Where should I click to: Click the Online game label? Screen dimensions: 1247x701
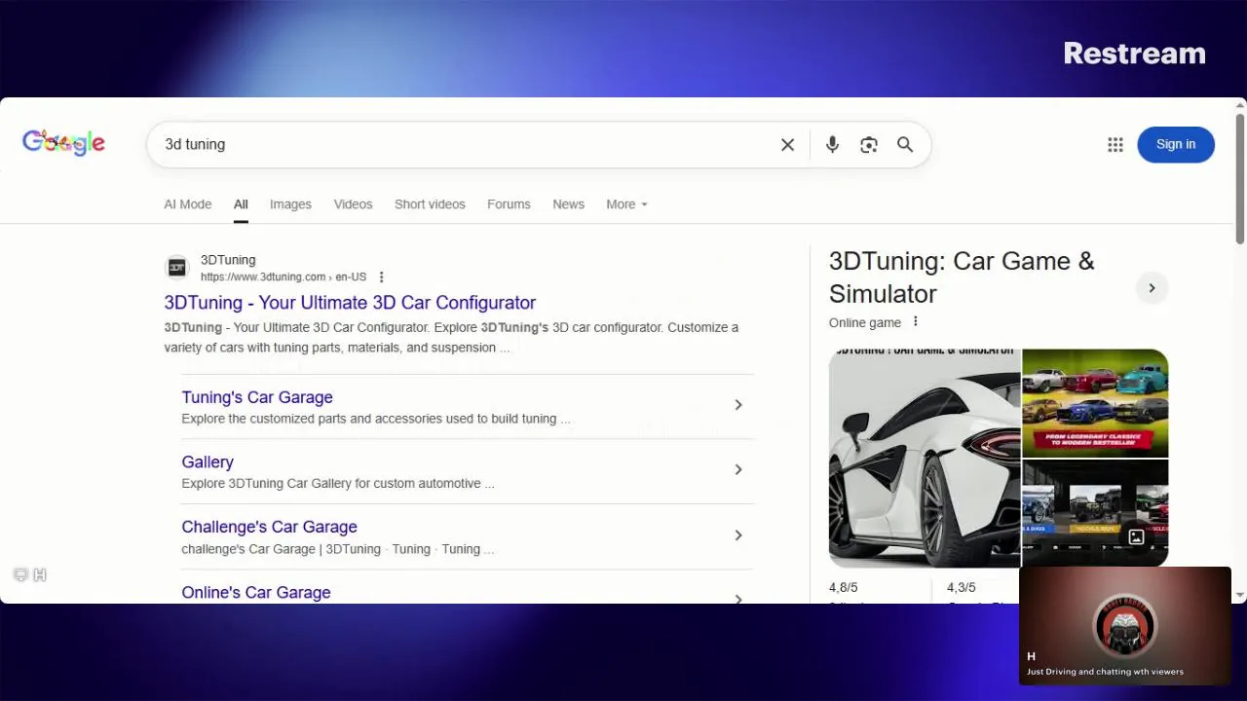865,323
